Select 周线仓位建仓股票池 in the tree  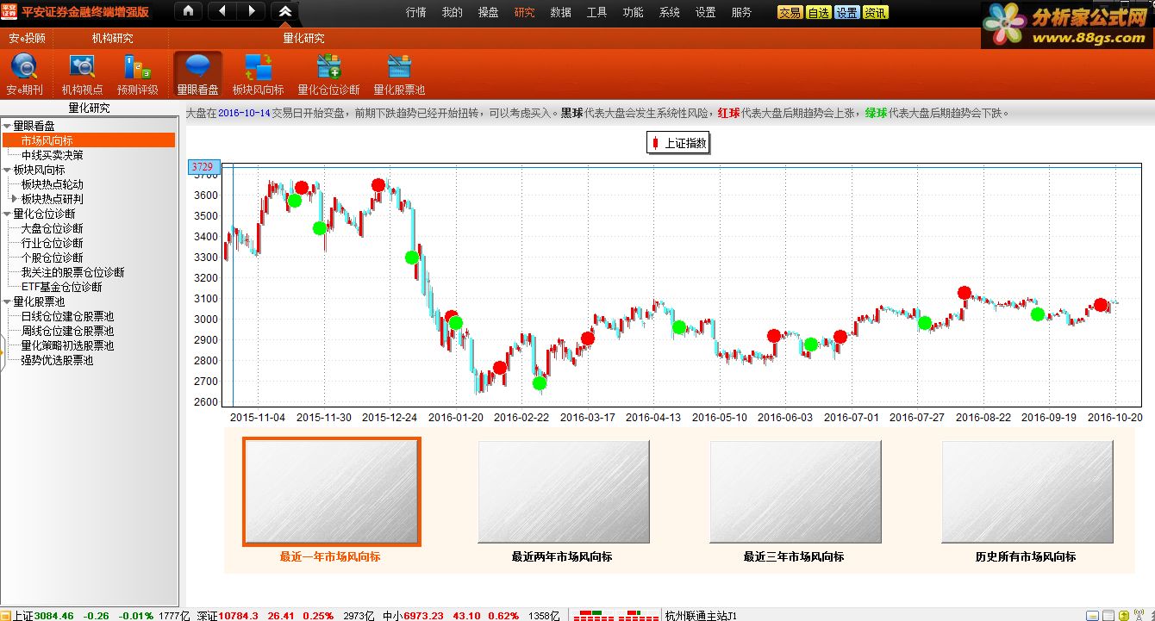pos(67,331)
